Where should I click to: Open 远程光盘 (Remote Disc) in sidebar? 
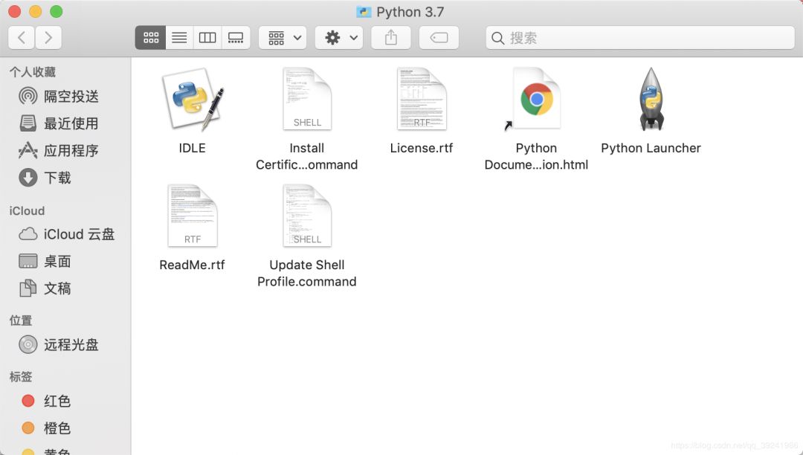point(65,344)
